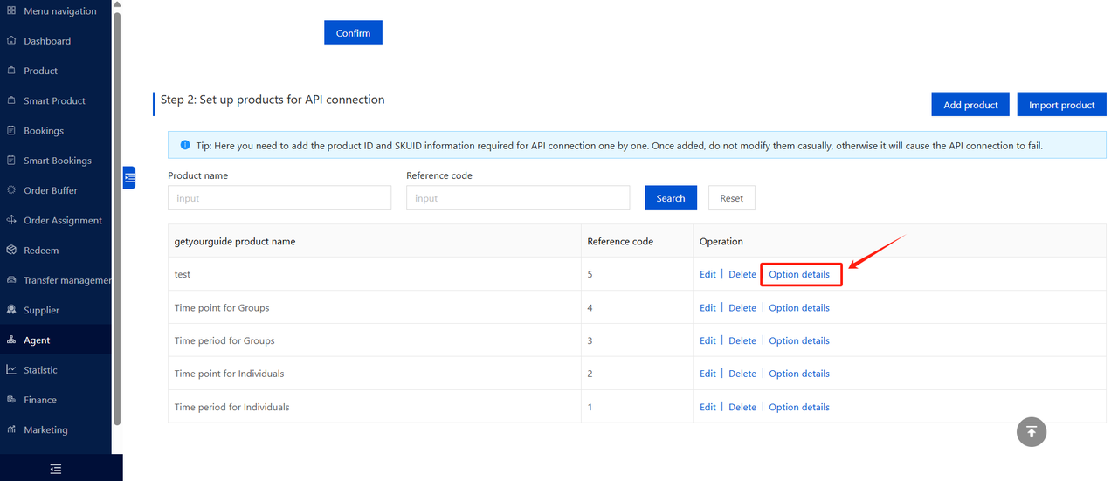This screenshot has height=481, width=1118.
Task: Click the Smart Product sidebar icon
Action: [11, 100]
